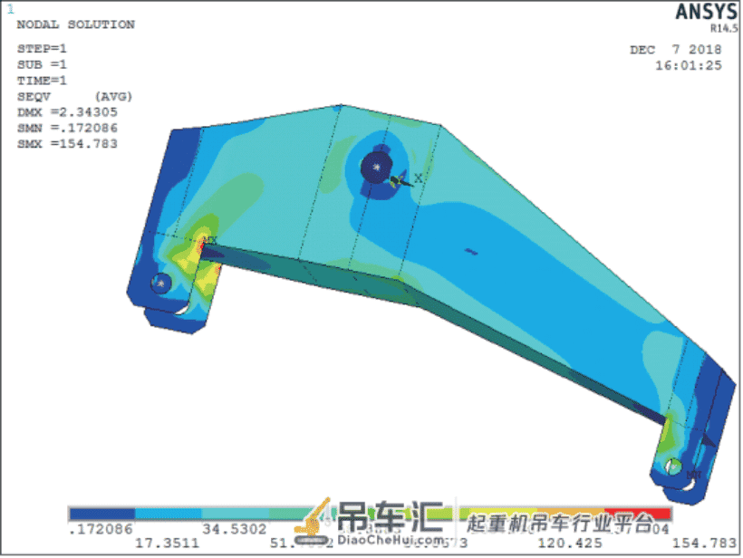This screenshot has width=743, height=558.
Task: Click the light blue legend color band
Action: click(169, 514)
